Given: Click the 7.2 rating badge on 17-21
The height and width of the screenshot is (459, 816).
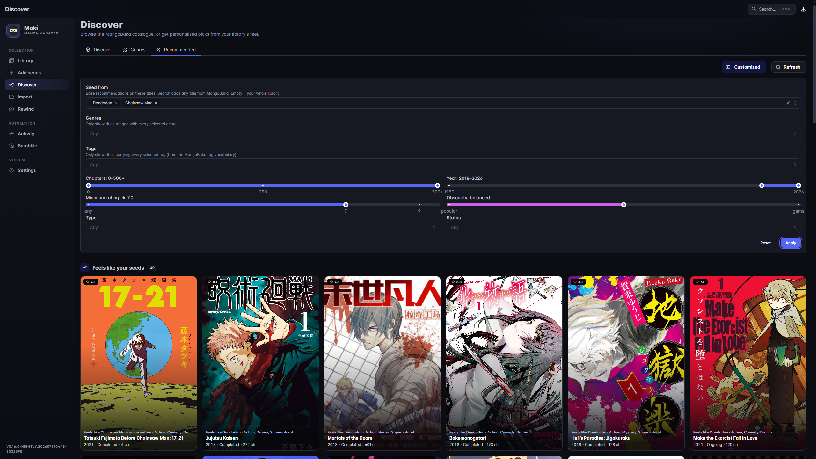Looking at the screenshot, I should coord(91,282).
